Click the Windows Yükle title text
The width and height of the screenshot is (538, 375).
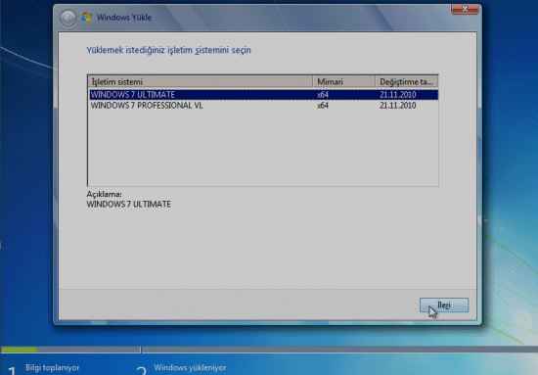(x=124, y=18)
